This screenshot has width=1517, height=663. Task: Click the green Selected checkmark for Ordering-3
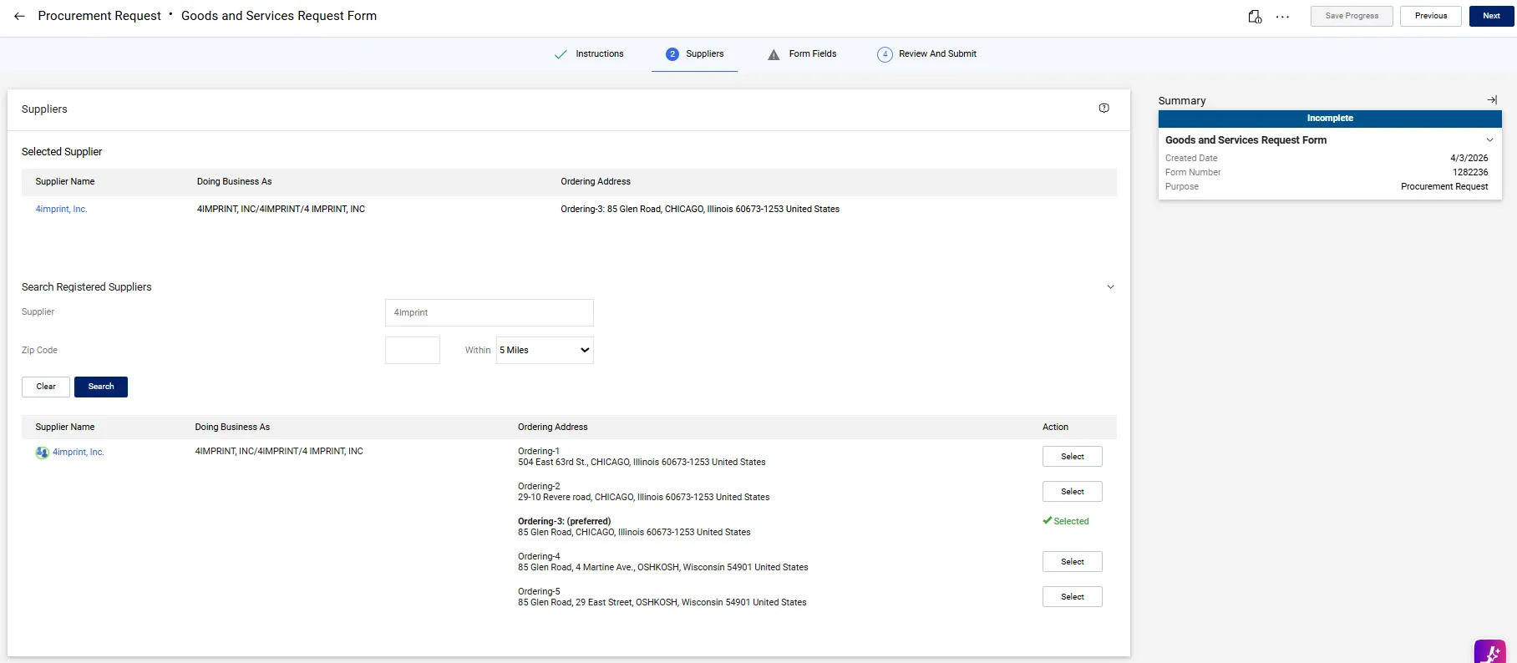[1047, 520]
